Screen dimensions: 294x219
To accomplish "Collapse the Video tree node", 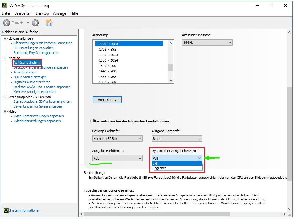I will point(5,111).
